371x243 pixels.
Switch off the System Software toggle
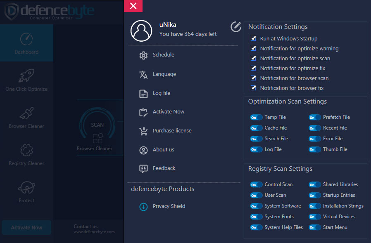[x=256, y=206]
